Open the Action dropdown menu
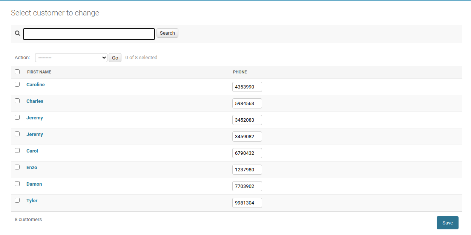Viewport: 471px width, 235px height. (71, 58)
